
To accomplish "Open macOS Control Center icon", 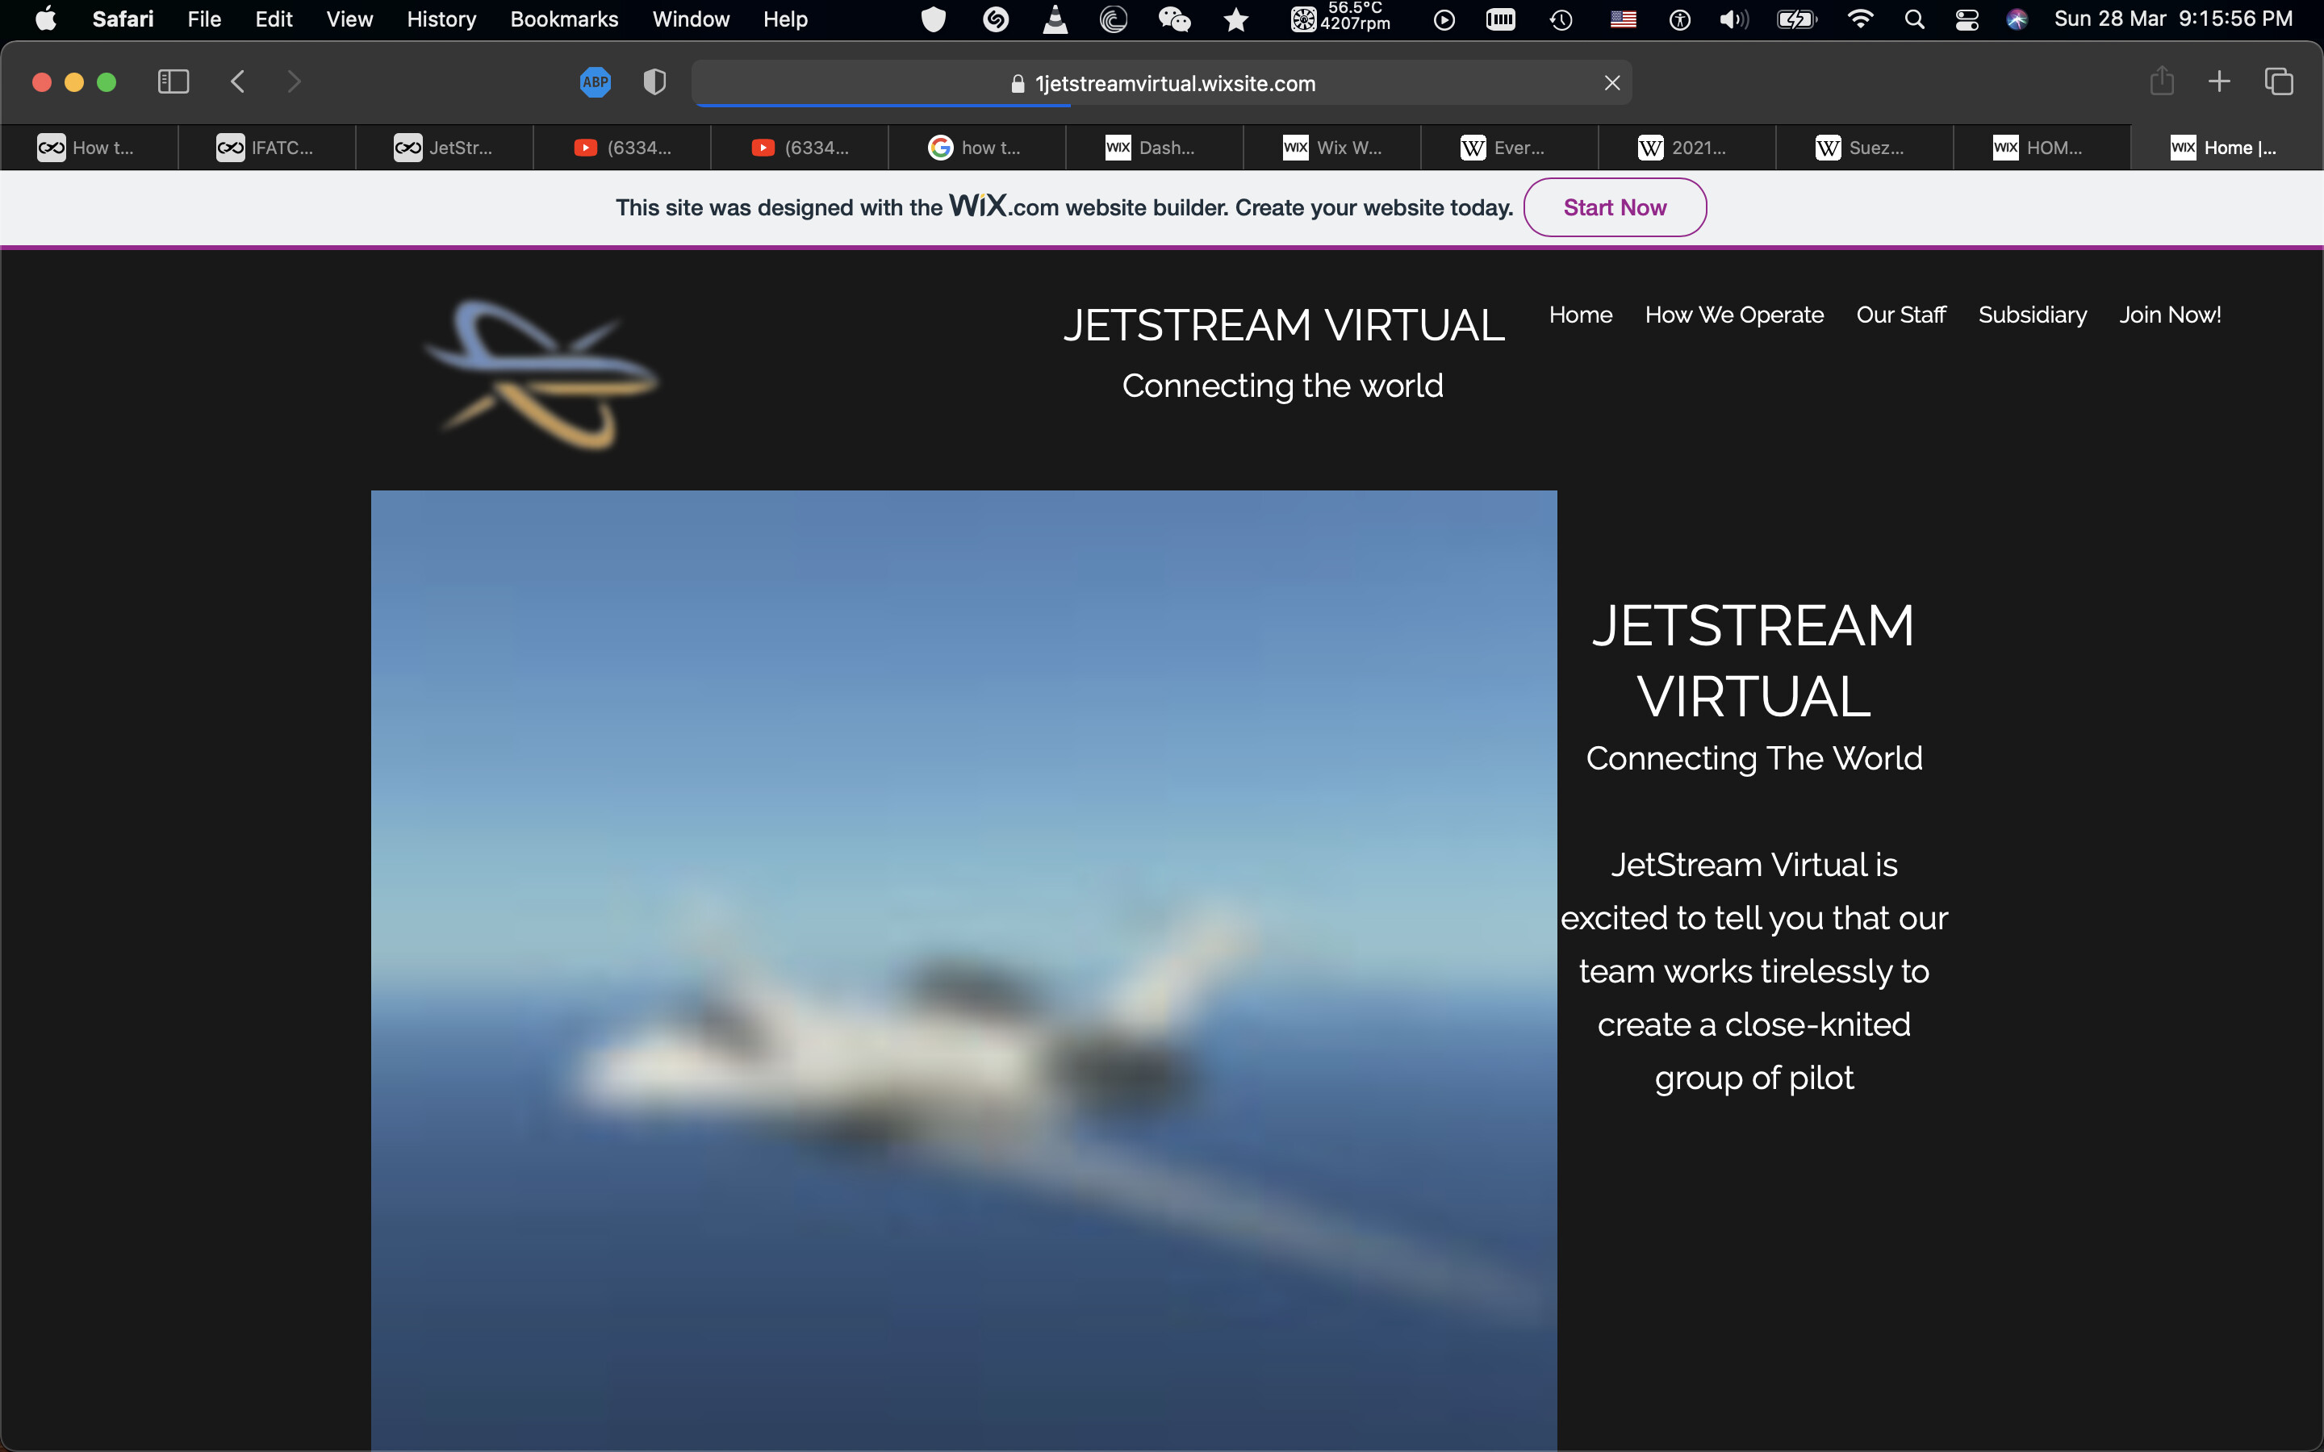I will [x=1966, y=19].
